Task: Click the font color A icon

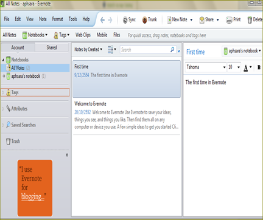Action: click(245, 67)
